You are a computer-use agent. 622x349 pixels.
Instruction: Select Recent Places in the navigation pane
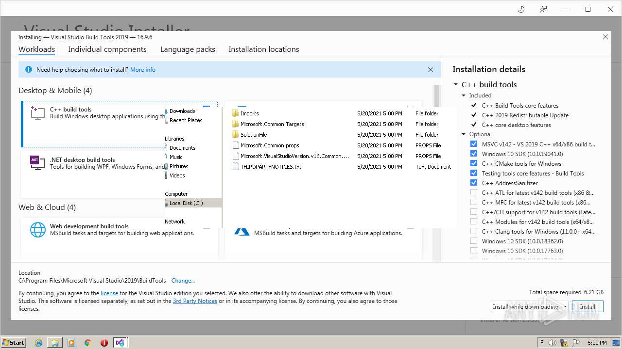point(186,120)
